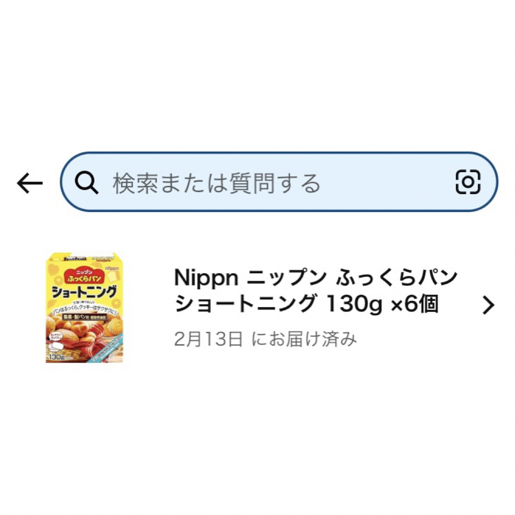Screen dimensions: 515x515
Task: Click the ショートニング 130g ×6個 title line
Action: pyautogui.click(x=306, y=304)
